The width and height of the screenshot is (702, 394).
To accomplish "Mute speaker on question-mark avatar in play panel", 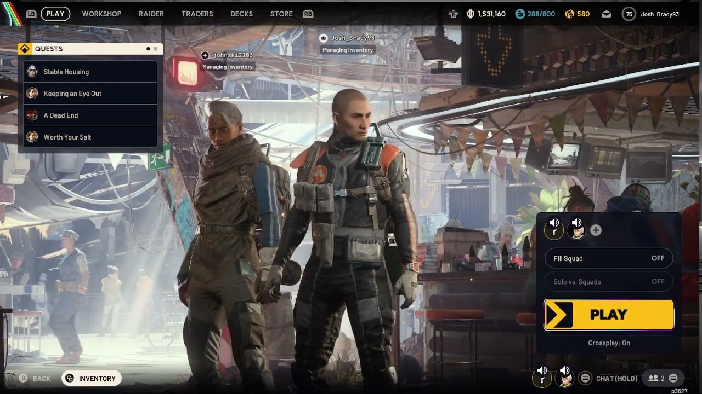I will (554, 223).
